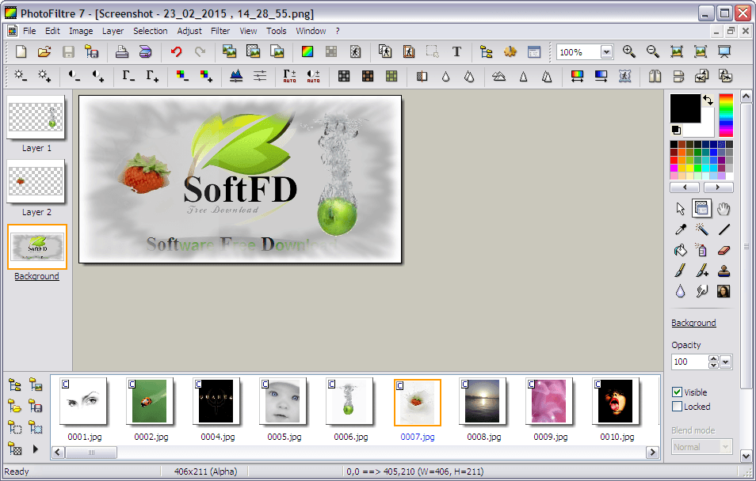Click the rainbow color spectrum bar
This screenshot has width=756, height=481.
click(726, 115)
